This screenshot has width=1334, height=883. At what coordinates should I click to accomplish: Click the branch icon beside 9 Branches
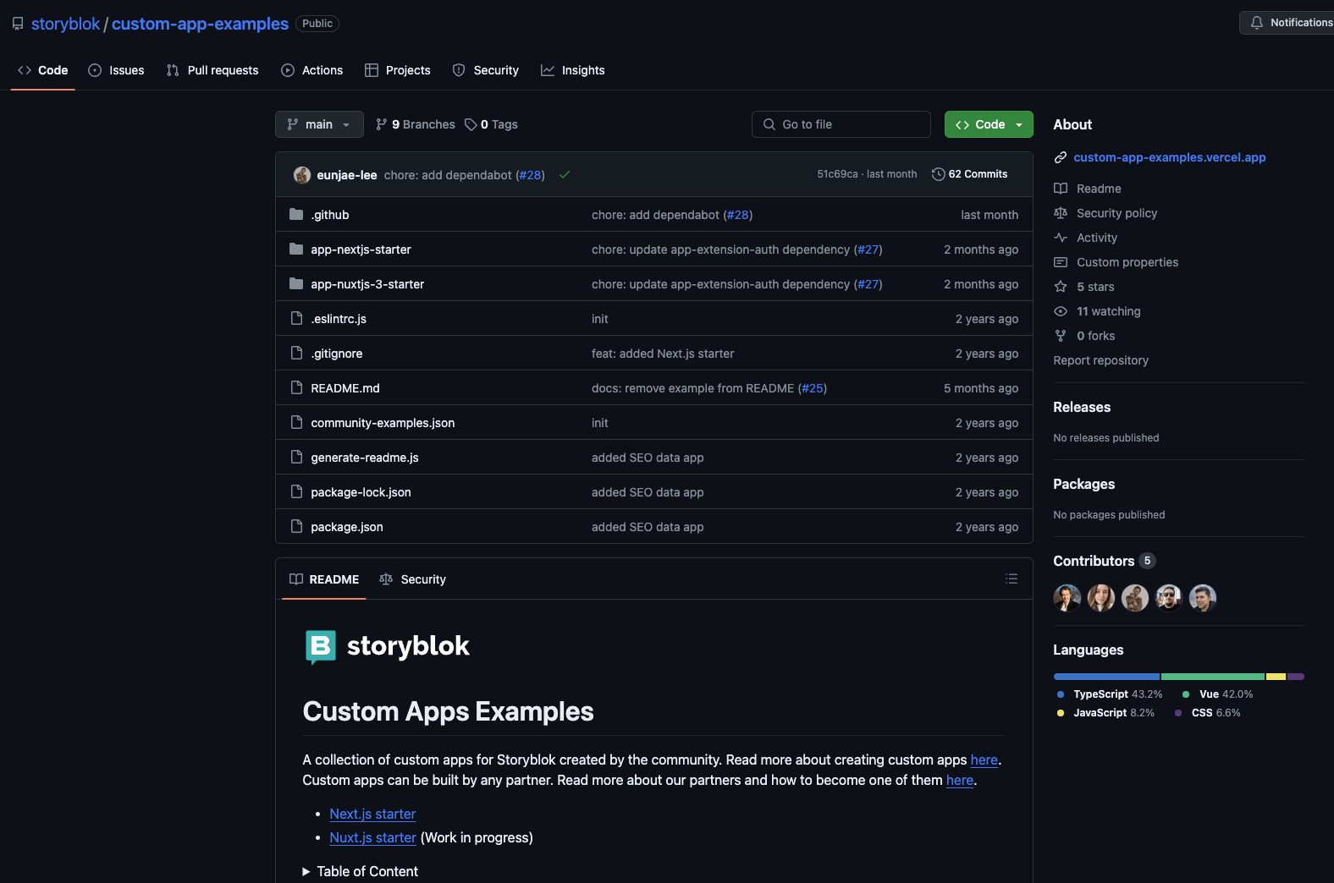[x=382, y=124]
